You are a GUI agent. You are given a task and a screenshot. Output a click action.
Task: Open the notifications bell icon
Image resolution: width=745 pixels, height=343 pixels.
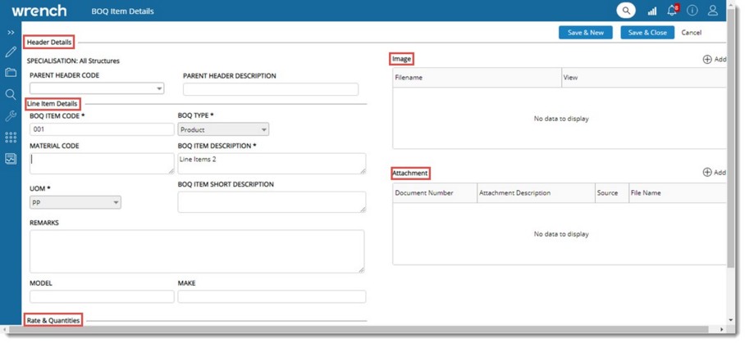pyautogui.click(x=672, y=11)
